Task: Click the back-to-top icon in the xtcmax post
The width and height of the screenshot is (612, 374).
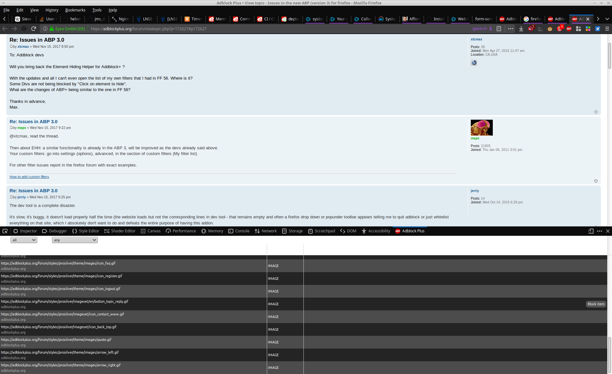Action: 596,112
